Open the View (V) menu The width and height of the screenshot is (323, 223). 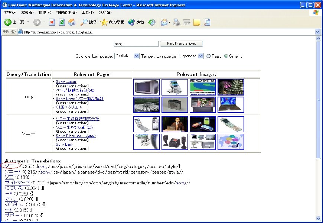point(45,12)
